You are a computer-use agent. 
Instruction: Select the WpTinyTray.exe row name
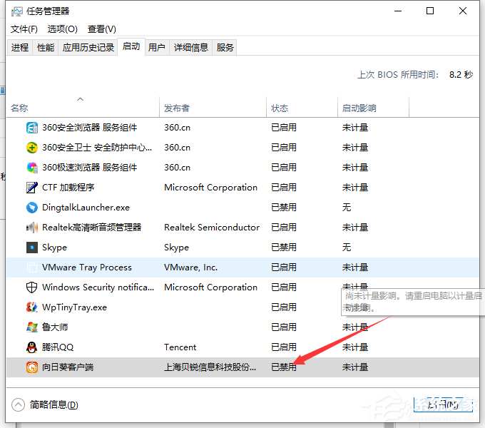[x=75, y=307]
